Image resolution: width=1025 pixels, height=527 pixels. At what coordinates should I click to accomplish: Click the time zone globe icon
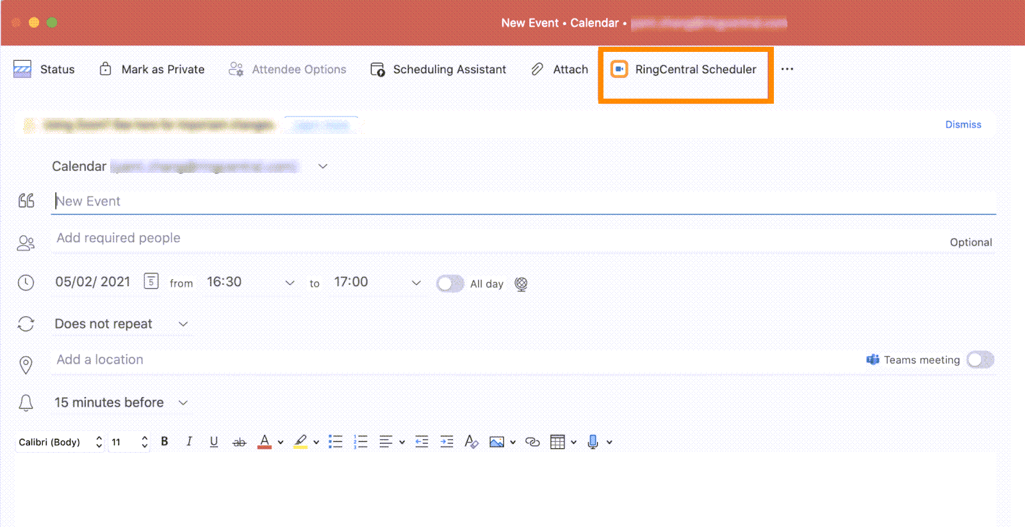[521, 284]
